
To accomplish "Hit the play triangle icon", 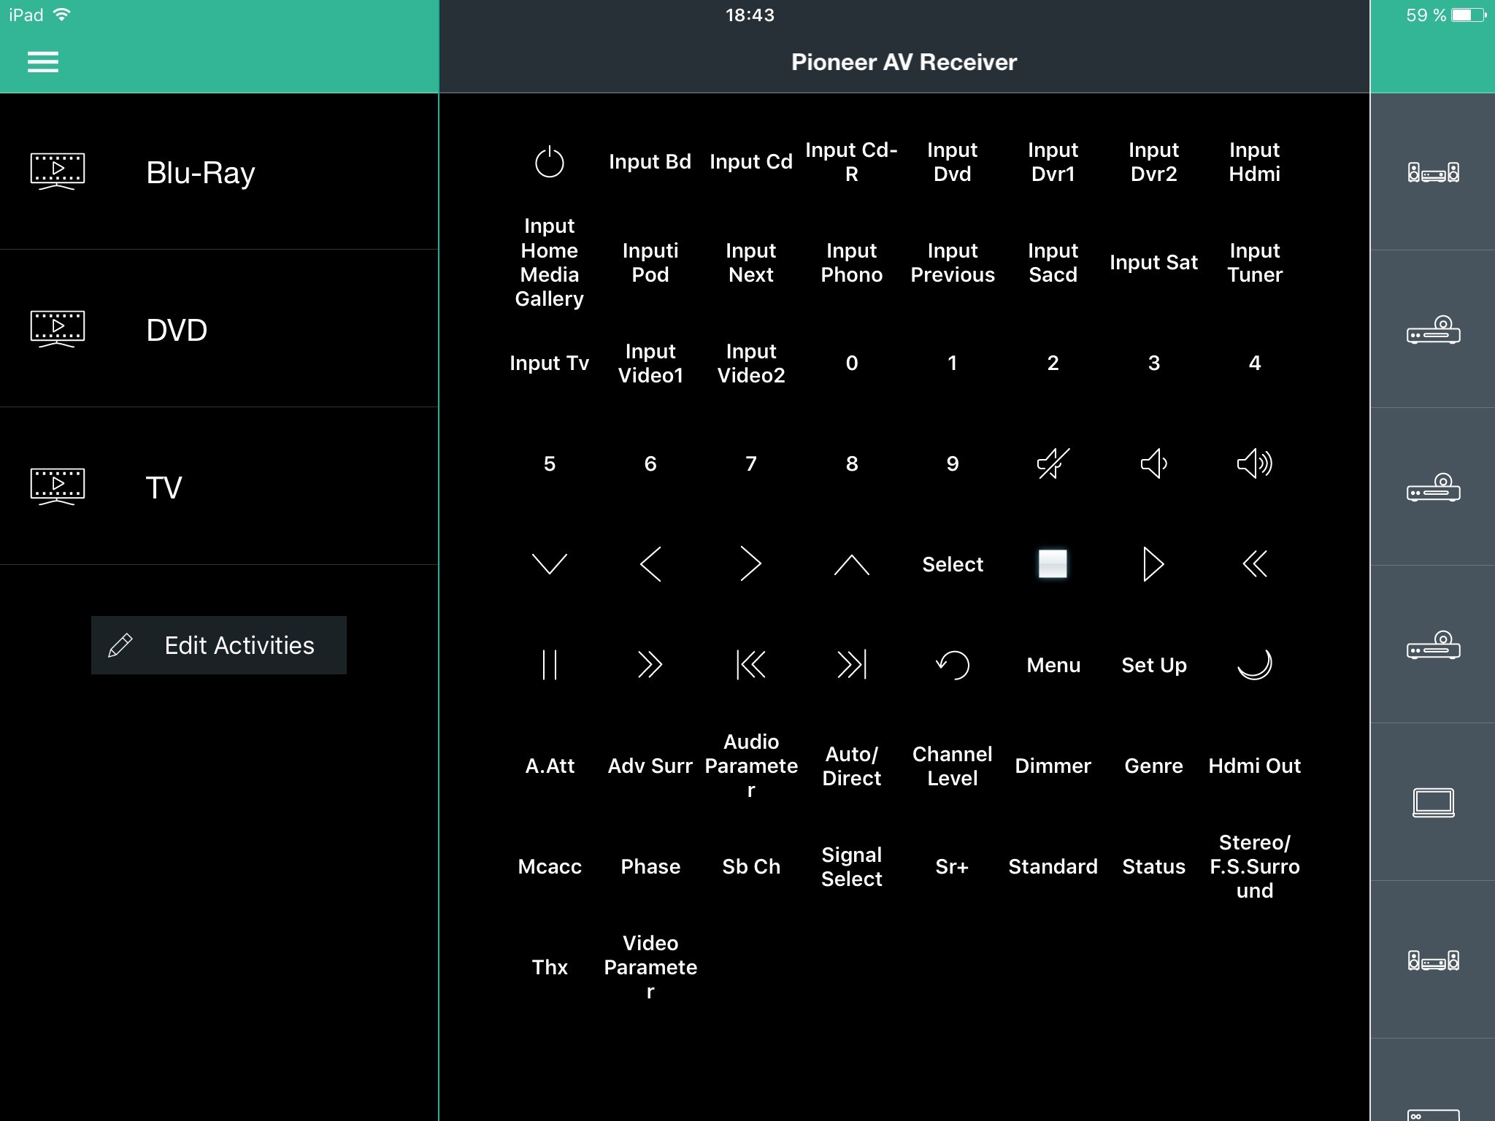I will click(x=1153, y=564).
